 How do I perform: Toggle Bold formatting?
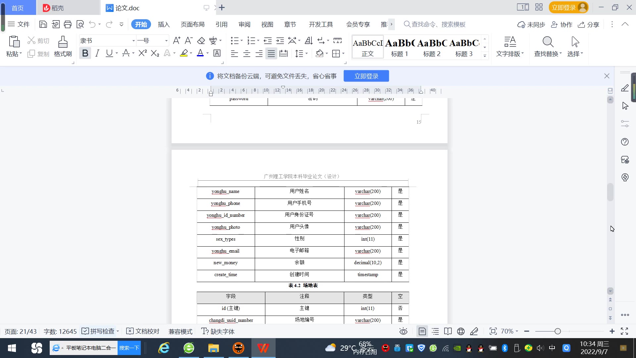(x=85, y=53)
